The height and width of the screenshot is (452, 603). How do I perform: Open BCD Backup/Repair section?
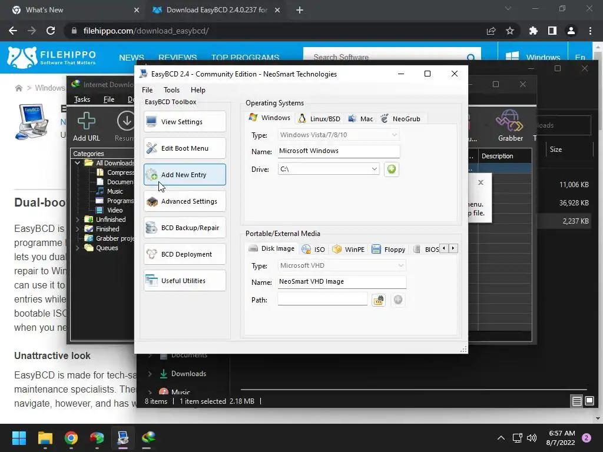tap(184, 228)
